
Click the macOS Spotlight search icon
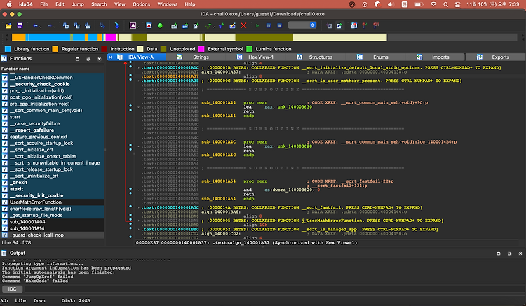446,4
